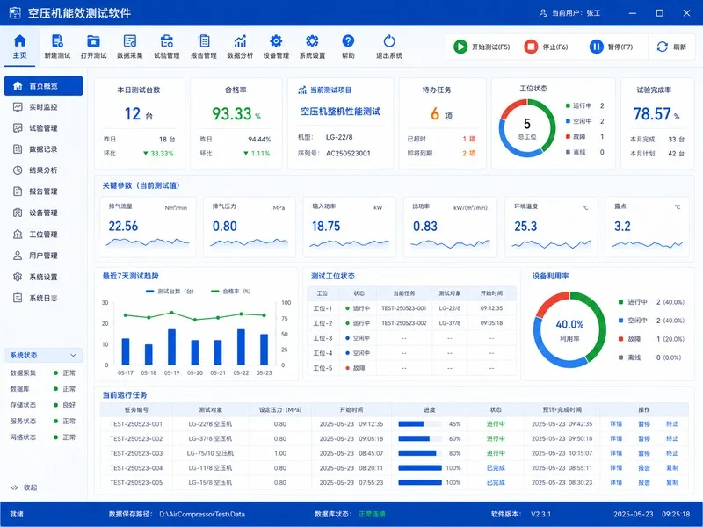
Task: Collapse the sidebar with 收起
Action: click(24, 487)
